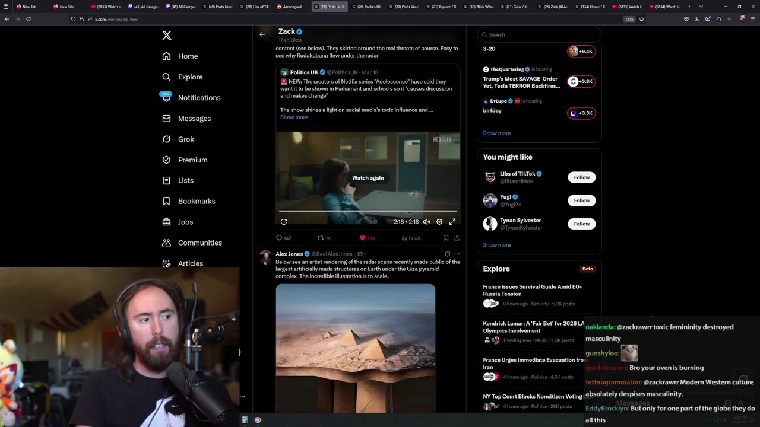The height and width of the screenshot is (427, 760).
Task: Click the video progress bar
Action: point(368,211)
